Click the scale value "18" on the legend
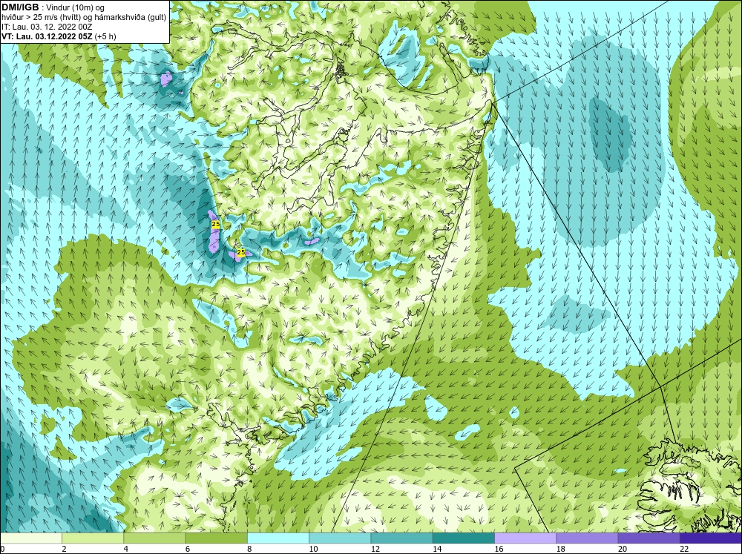 (x=561, y=549)
